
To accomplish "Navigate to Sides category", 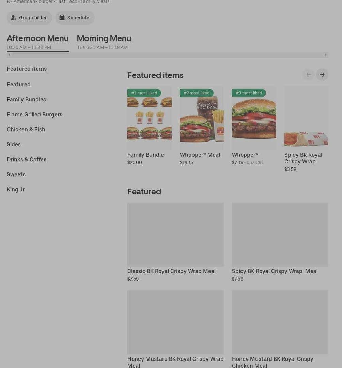I will click(14, 144).
